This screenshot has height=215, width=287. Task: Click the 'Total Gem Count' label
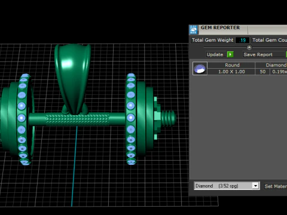[x=269, y=40]
